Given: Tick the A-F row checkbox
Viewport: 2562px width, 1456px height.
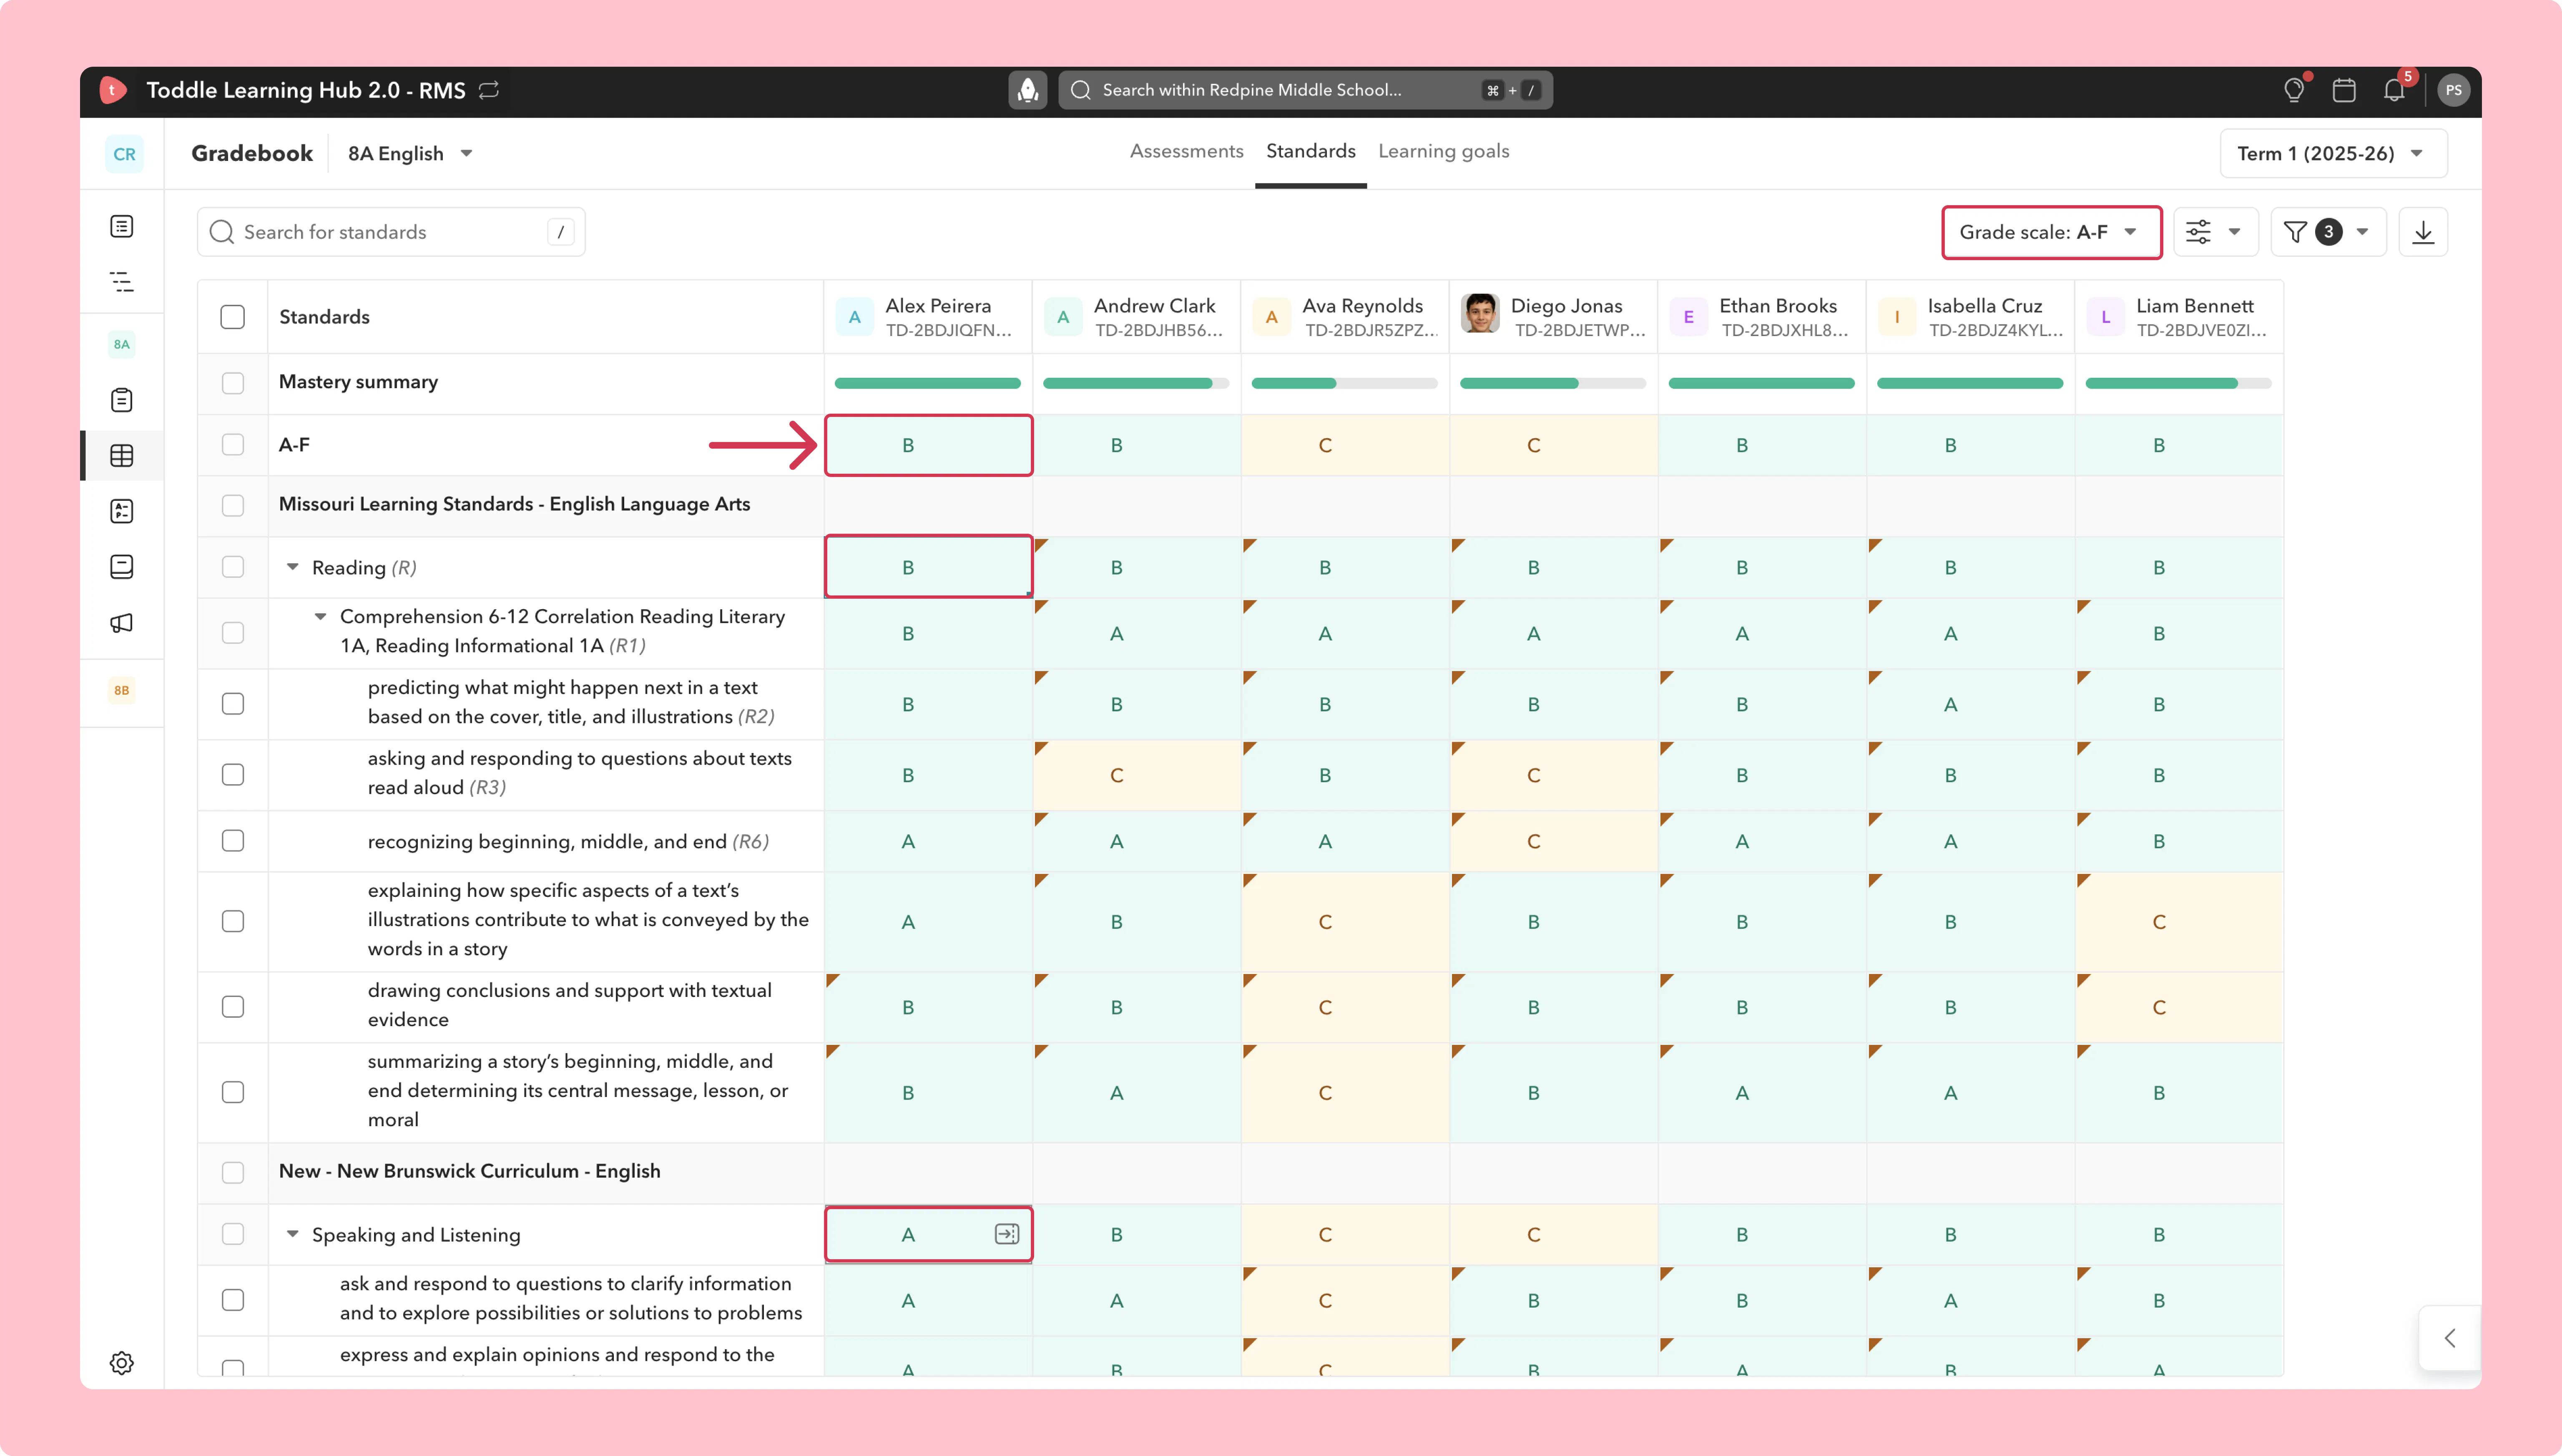Looking at the screenshot, I should [x=233, y=445].
